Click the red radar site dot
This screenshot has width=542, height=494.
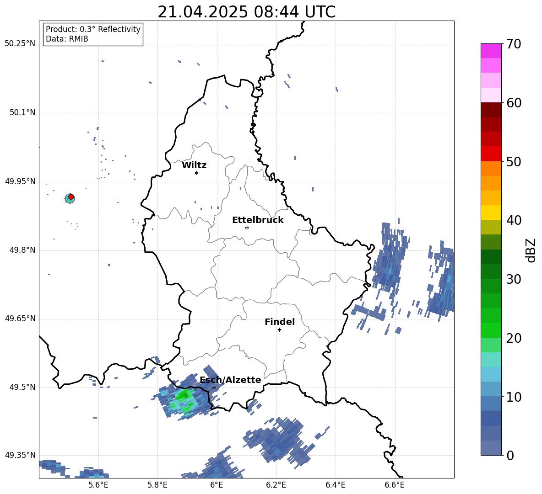click(71, 197)
